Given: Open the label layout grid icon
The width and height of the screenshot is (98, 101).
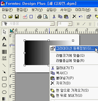Looking at the screenshot, I should coord(31,17).
